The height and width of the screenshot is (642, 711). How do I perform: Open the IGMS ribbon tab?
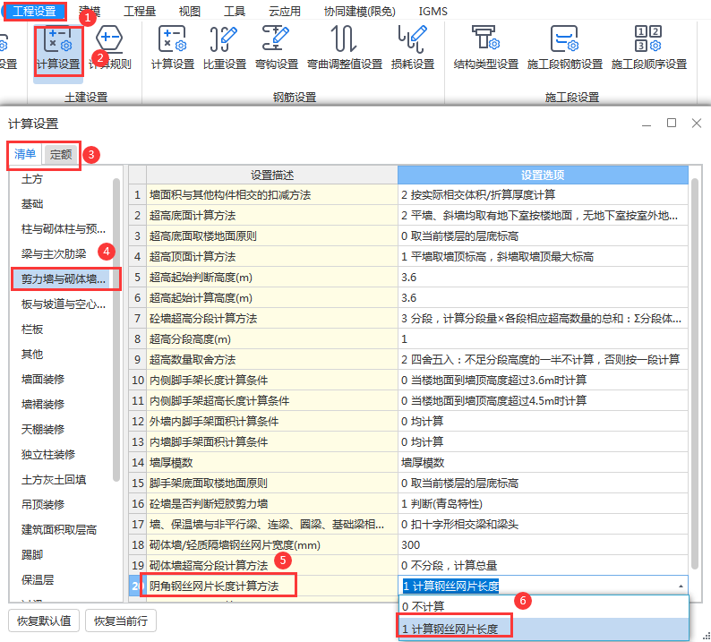click(433, 12)
